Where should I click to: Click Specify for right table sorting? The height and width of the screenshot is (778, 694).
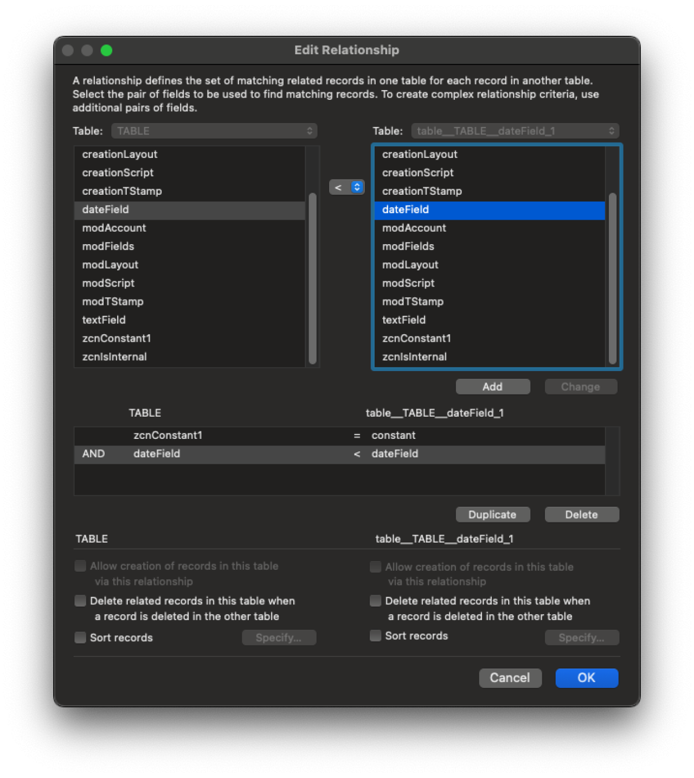581,637
